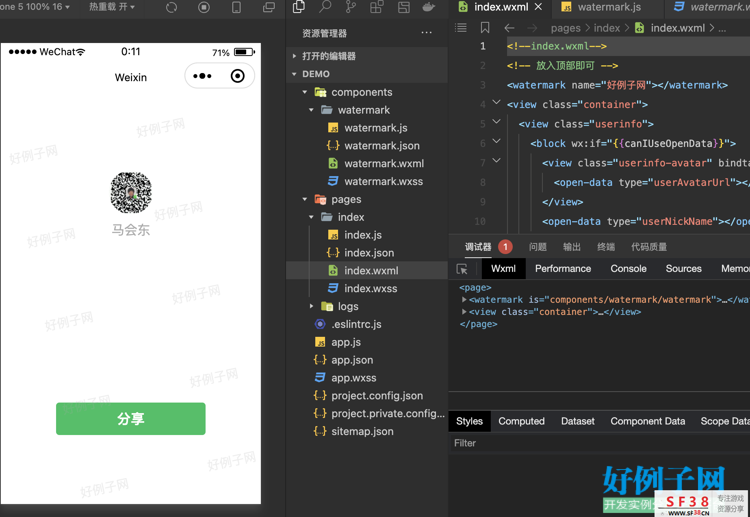This screenshot has height=517, width=750.
Task: Open the Search icon in activity bar
Action: click(325, 7)
